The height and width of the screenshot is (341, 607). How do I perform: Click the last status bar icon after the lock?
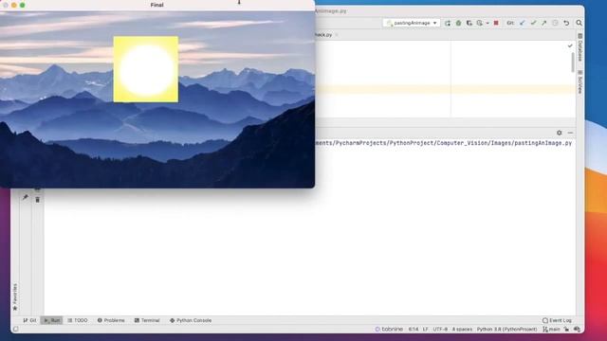click(x=577, y=329)
